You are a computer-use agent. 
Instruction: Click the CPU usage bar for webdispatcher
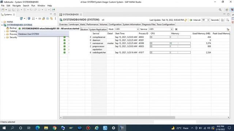click(160, 52)
